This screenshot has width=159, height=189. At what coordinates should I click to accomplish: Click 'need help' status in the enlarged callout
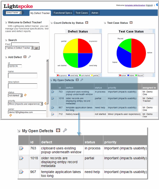[92, 172]
